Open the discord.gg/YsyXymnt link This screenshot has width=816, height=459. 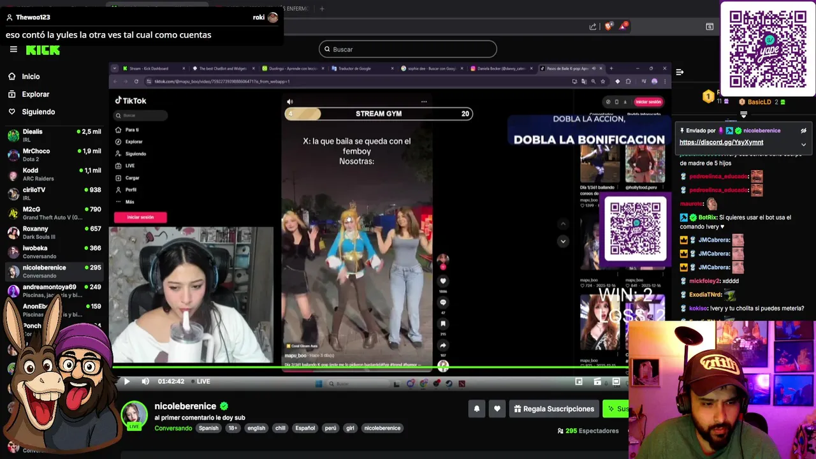click(721, 143)
